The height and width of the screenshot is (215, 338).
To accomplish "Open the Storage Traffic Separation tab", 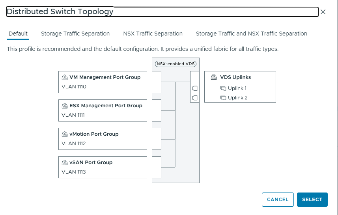I will [x=75, y=34].
